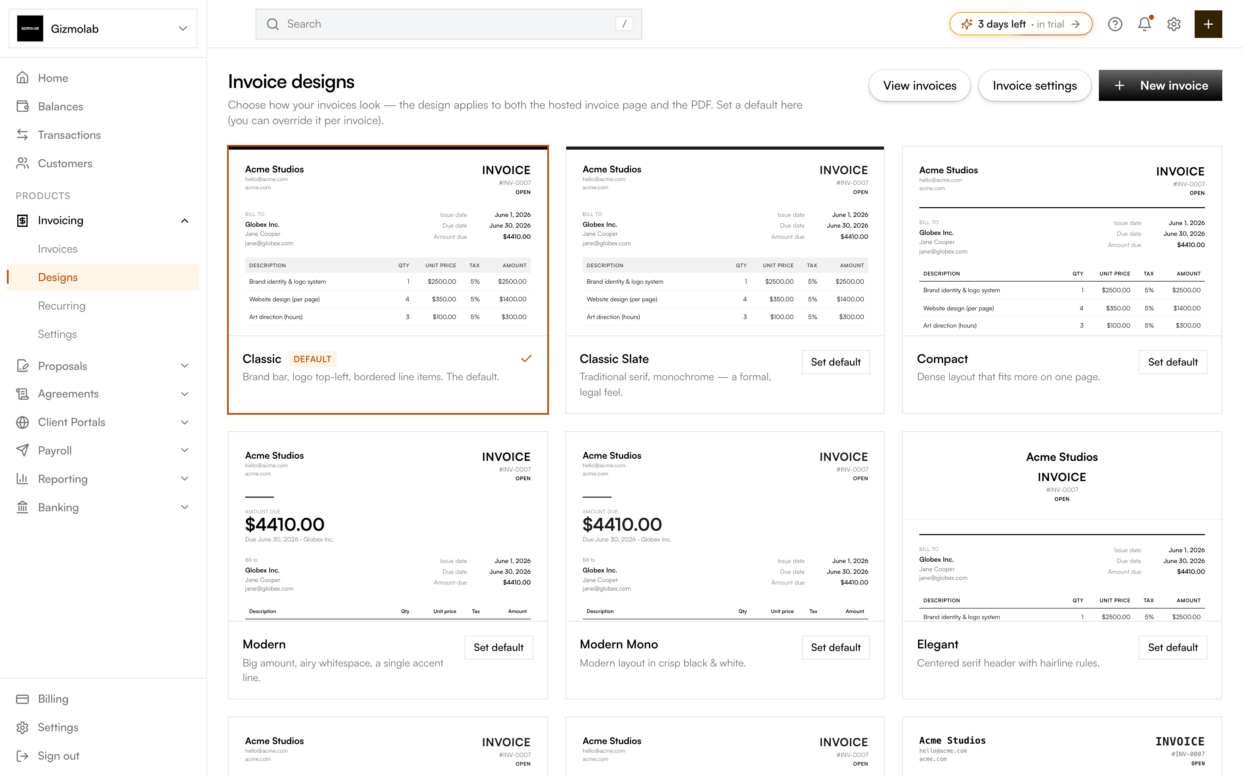Click the Client Portals globe icon

tap(22, 422)
